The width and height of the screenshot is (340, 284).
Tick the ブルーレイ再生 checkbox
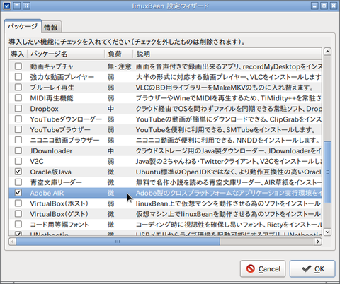[18, 88]
